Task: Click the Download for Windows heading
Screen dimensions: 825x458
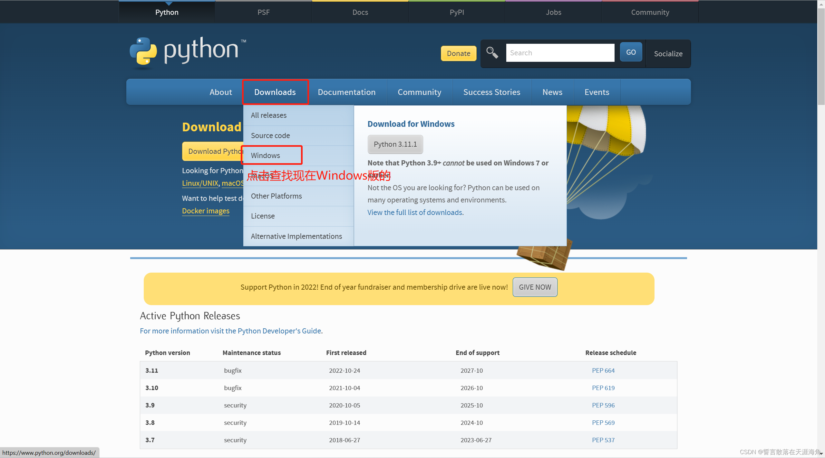Action: point(411,124)
